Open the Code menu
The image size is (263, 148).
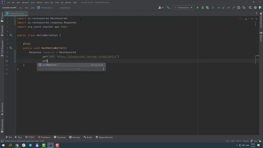(33, 2)
